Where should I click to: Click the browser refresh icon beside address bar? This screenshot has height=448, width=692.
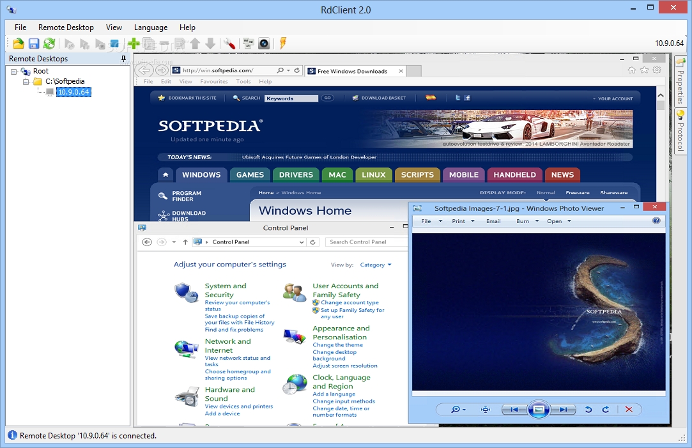(x=297, y=70)
